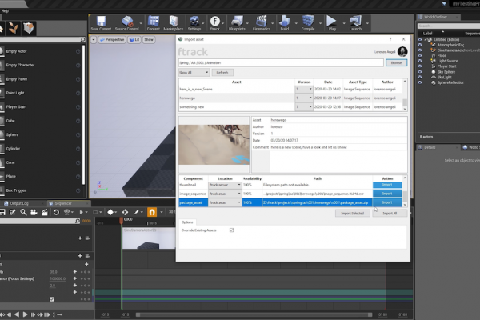Viewport: 480px width, 320px height.
Task: Click the Sequencer keyframe diamond icon
Action: click(110, 212)
